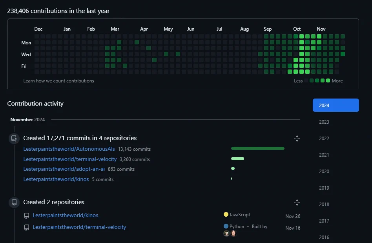The image size is (372, 243).
Task: Click the AutonomousAIs commits progress bar
Action: 258,148
